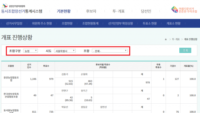Expand the 조합구분 dropdown showing 농협

31,51
